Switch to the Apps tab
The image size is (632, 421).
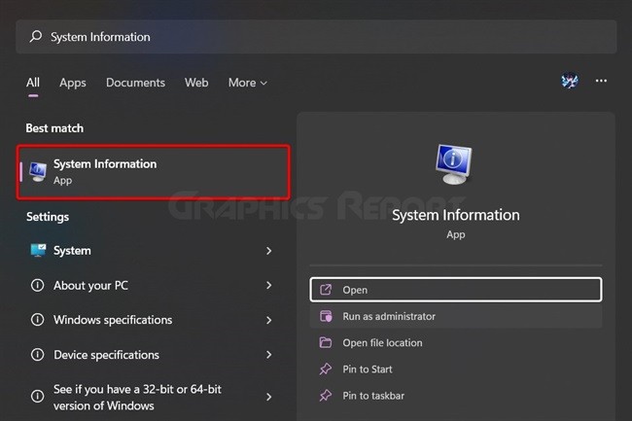click(x=73, y=83)
